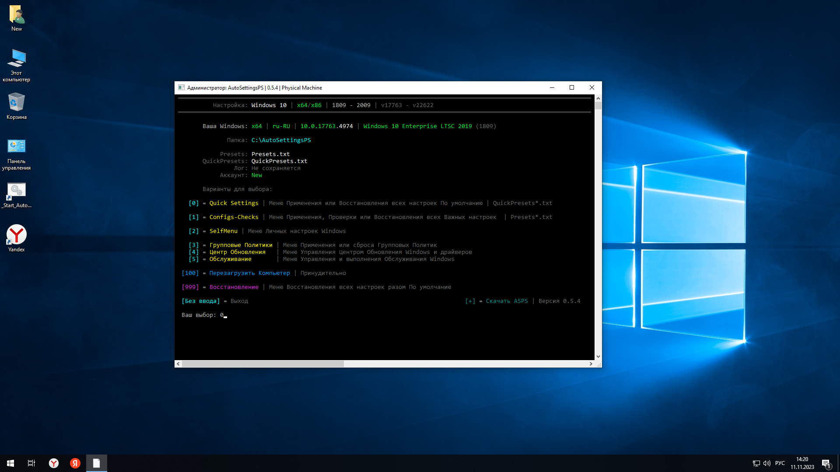840x472 pixels.
Task: Switch keyboard layout via РУС indicator
Action: 780,463
